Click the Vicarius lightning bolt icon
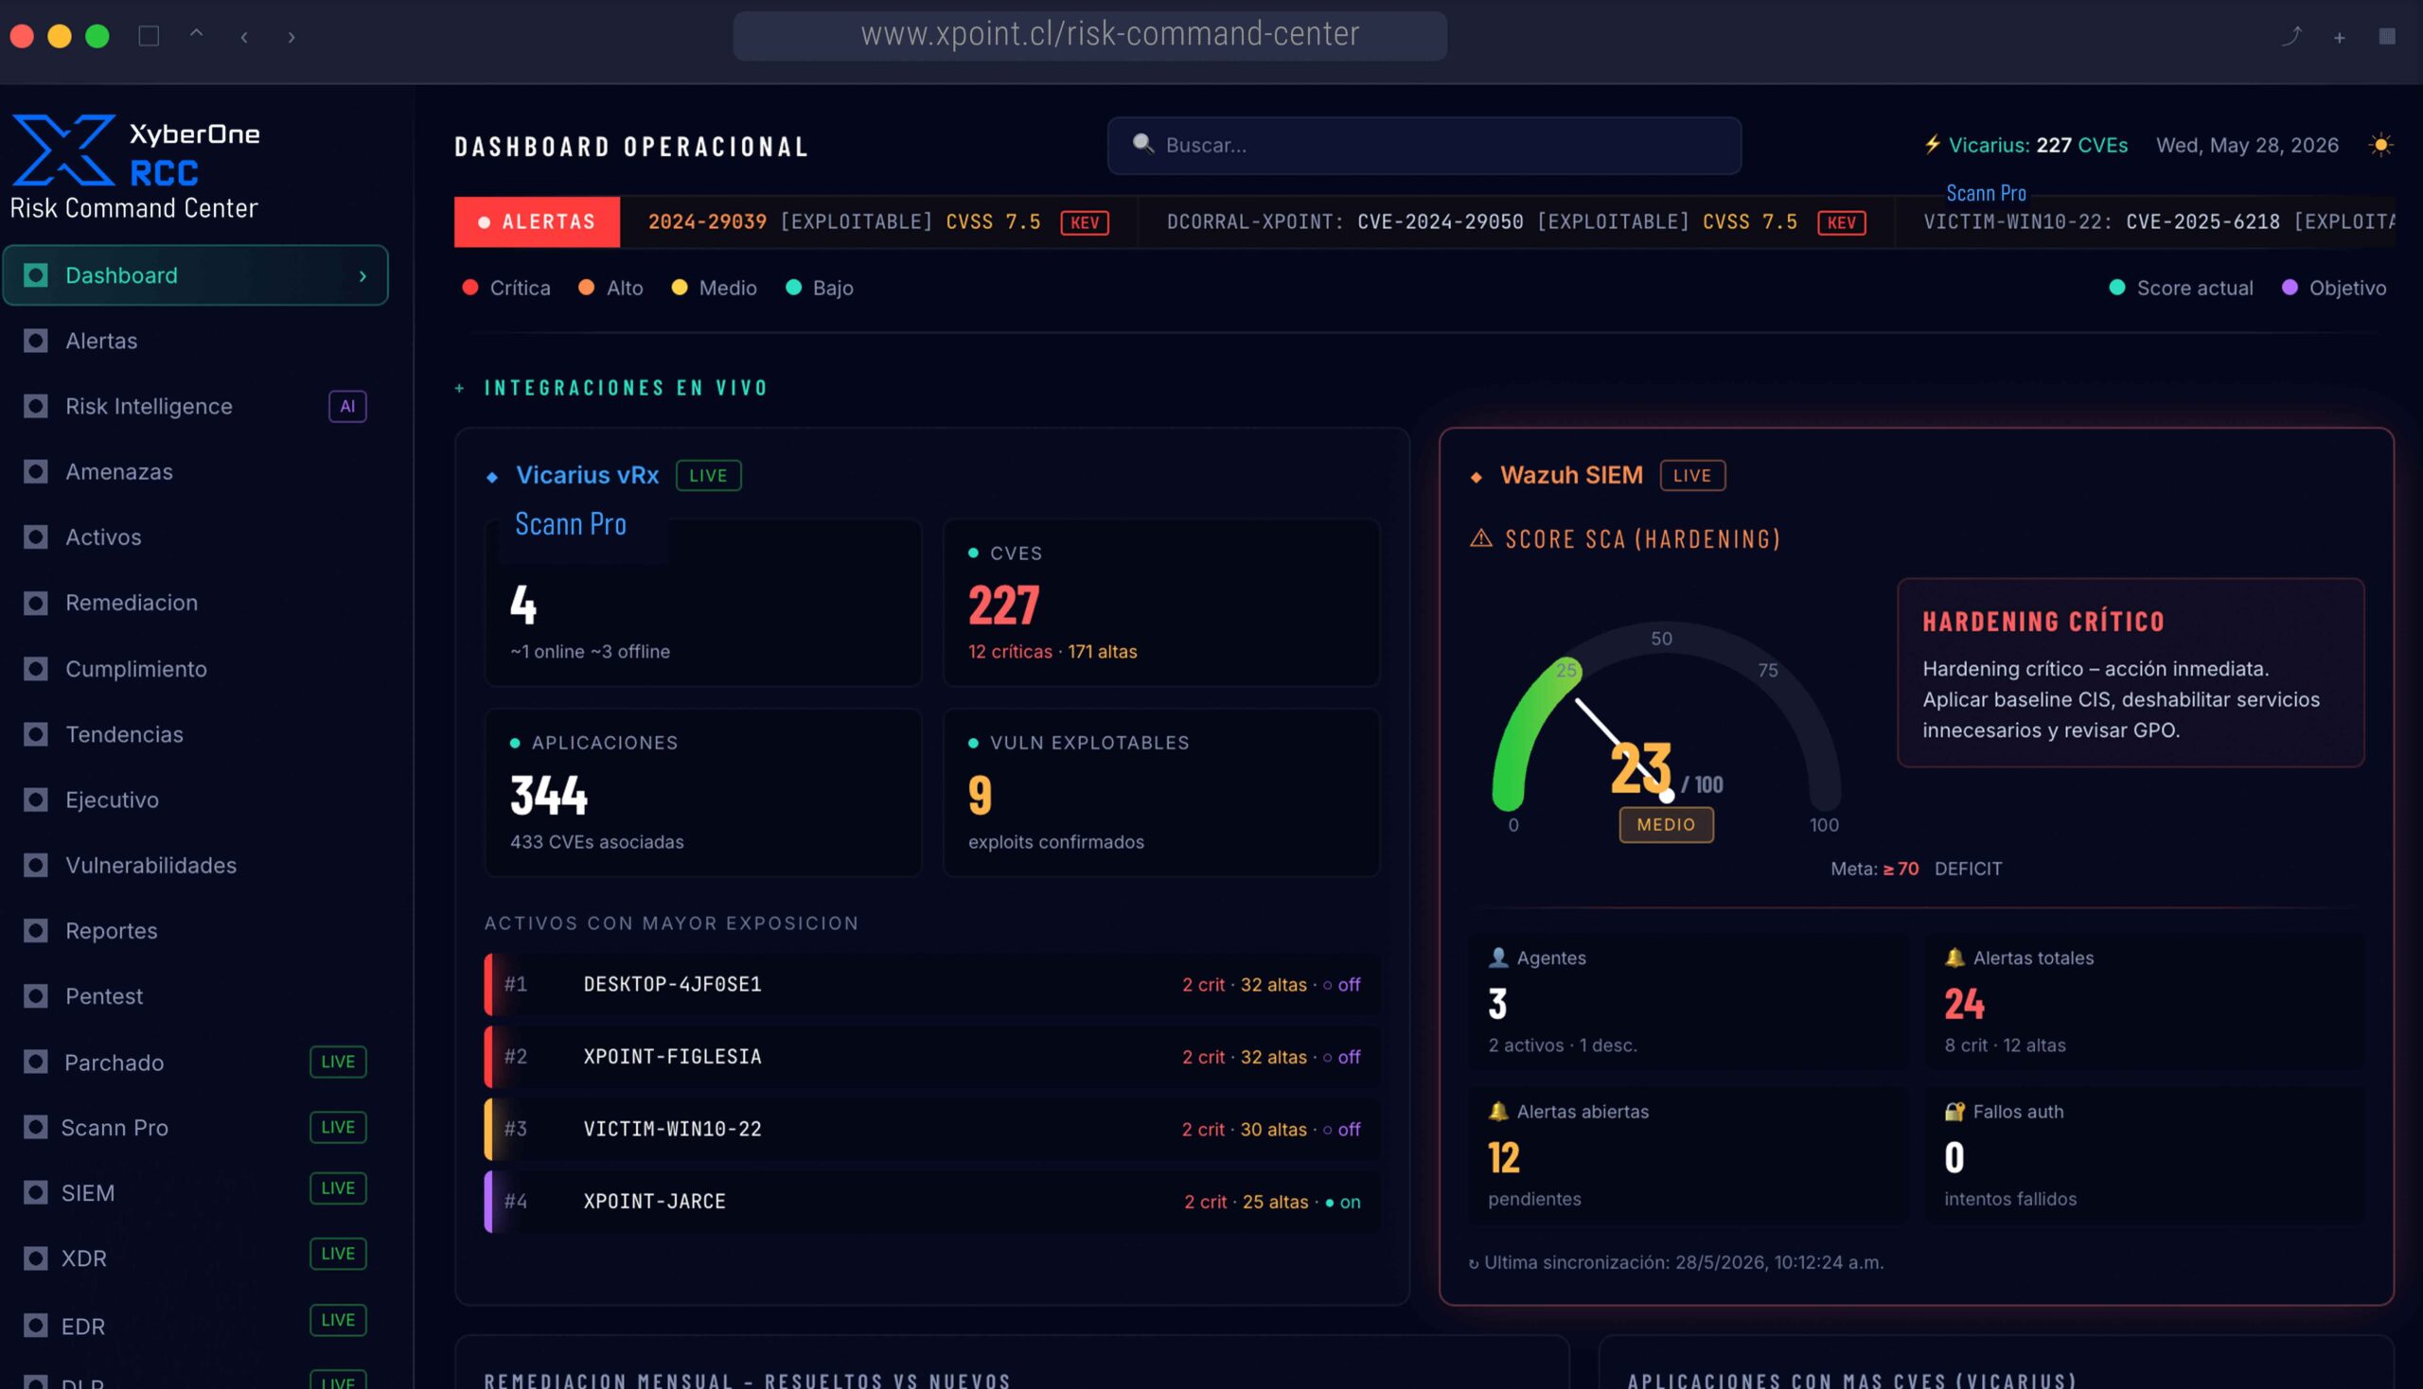 1932,145
